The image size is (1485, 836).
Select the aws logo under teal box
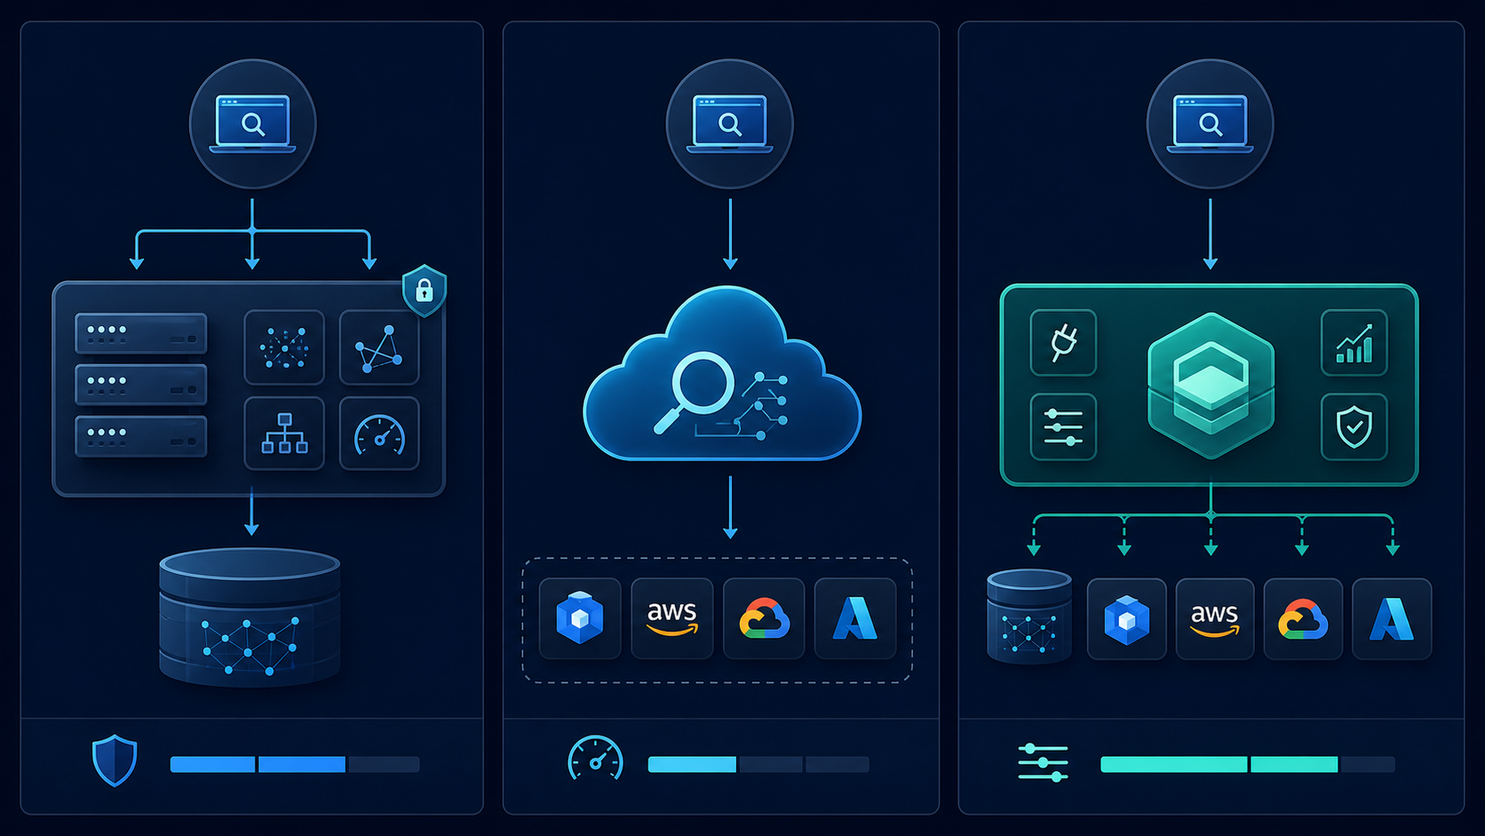1215,619
